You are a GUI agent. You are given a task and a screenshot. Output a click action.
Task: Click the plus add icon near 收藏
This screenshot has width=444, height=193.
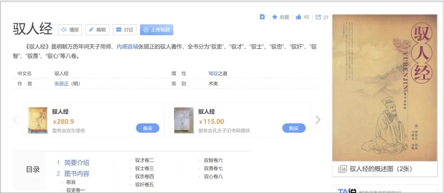(262, 17)
